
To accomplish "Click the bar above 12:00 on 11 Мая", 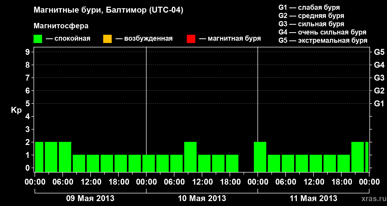I will click(x=316, y=163).
